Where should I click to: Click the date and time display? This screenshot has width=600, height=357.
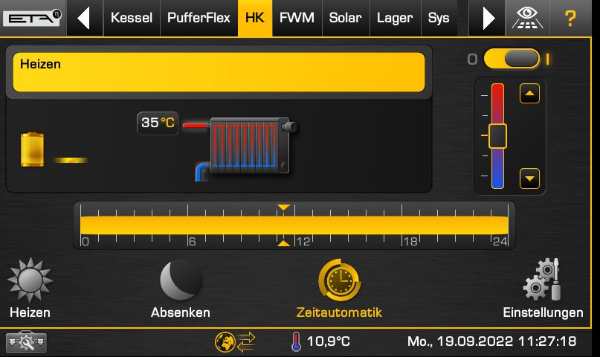pos(491,341)
